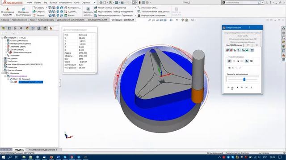Collapse the Переходы tree node
This screenshot has height=160, width=286.
coord(2,73)
